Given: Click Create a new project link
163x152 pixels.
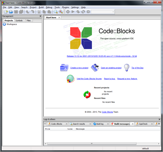Looking at the screenshot, I should [79, 68].
